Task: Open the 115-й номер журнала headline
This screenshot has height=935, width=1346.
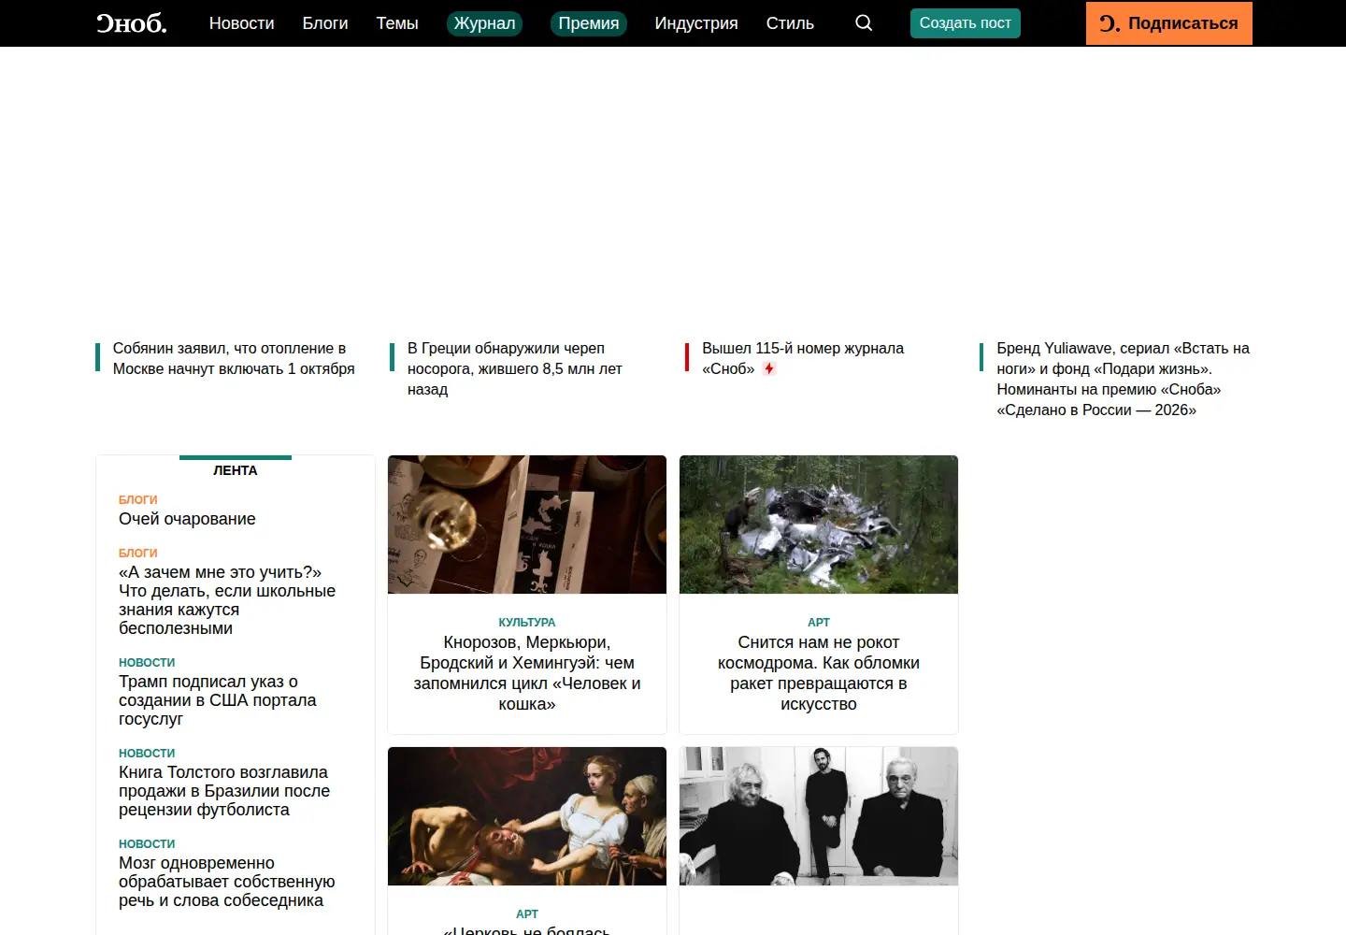Action: tap(803, 359)
